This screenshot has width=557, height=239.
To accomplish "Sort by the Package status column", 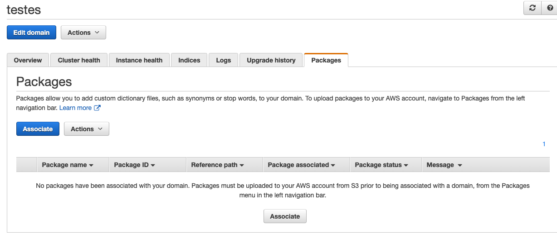I will click(x=381, y=165).
